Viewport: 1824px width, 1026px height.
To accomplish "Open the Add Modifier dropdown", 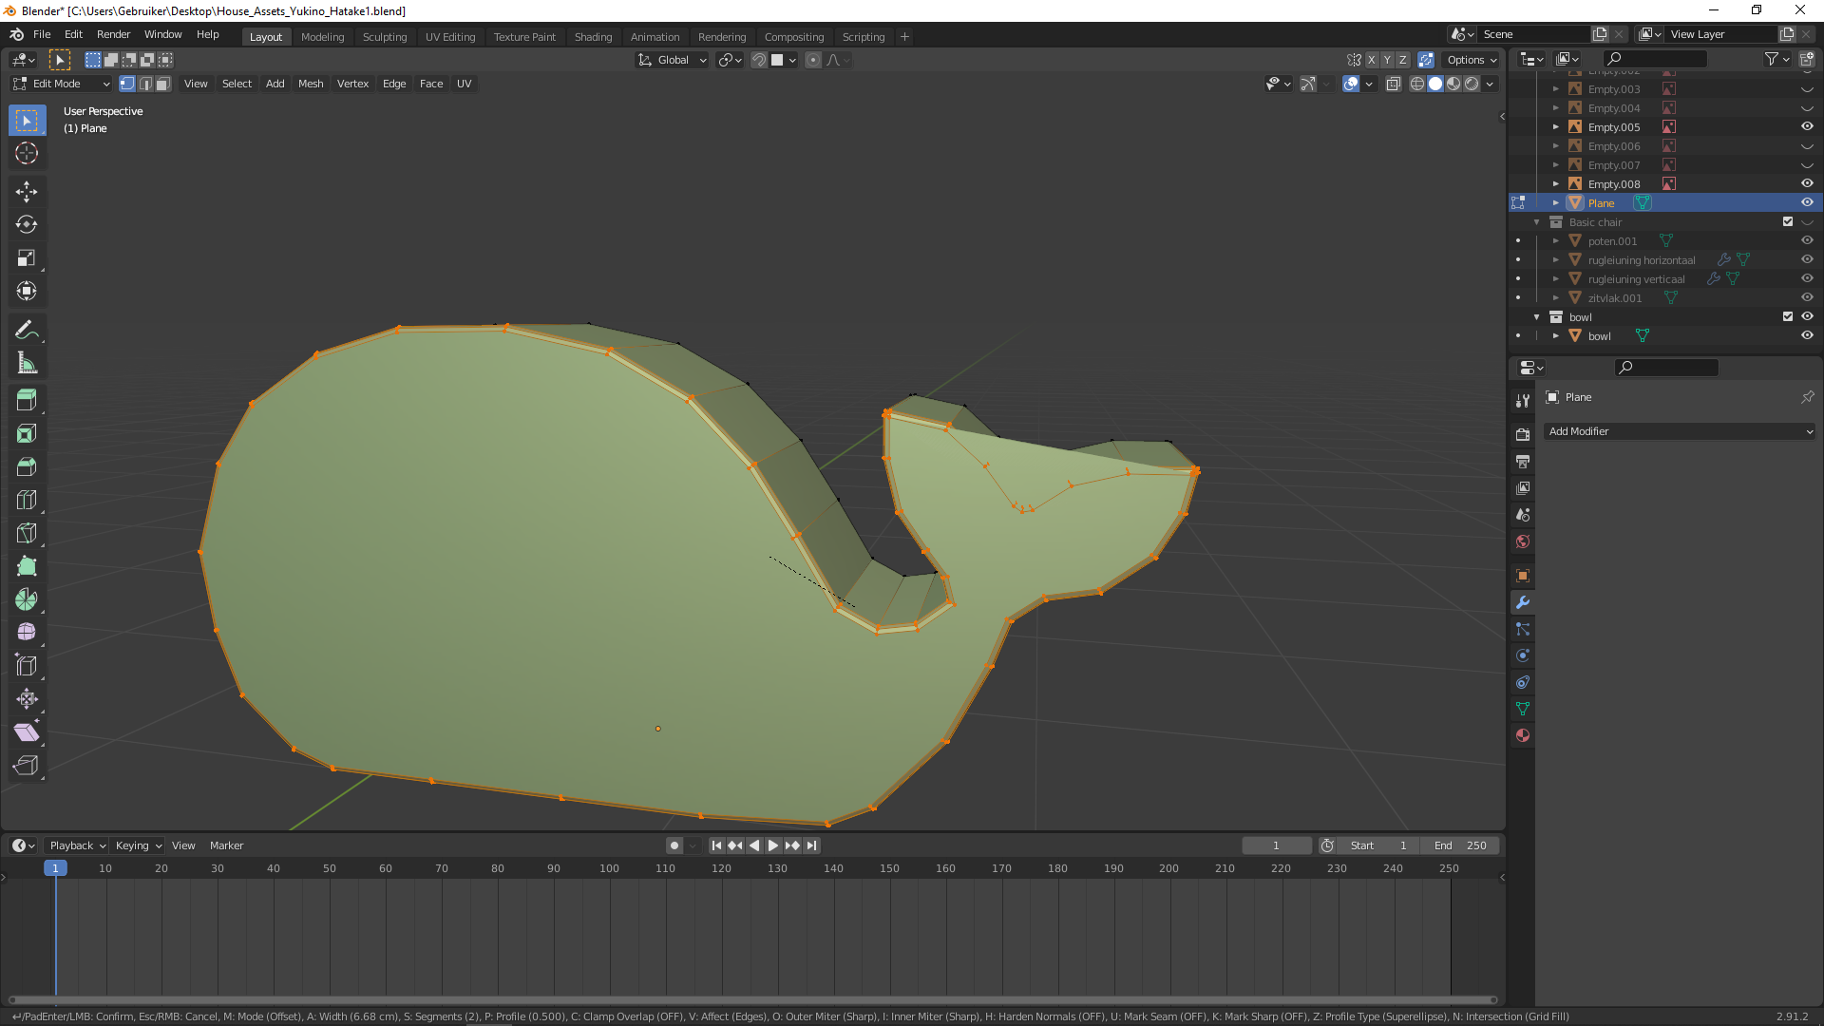I will point(1680,431).
